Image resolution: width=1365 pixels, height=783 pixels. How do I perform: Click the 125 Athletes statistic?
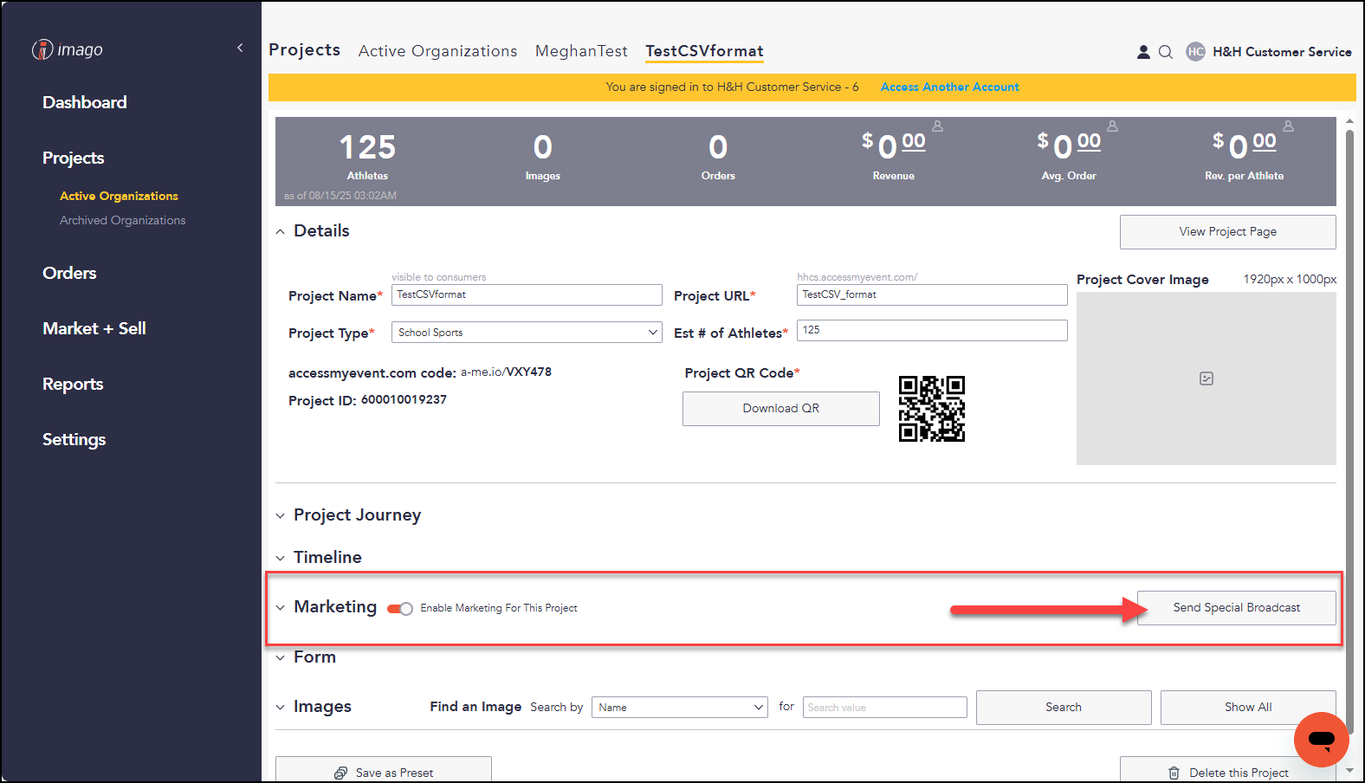point(367,157)
